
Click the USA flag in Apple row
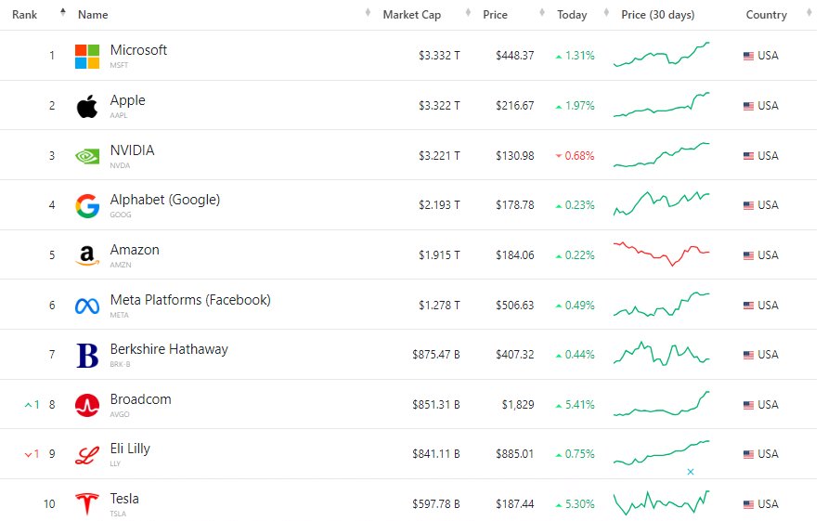748,106
